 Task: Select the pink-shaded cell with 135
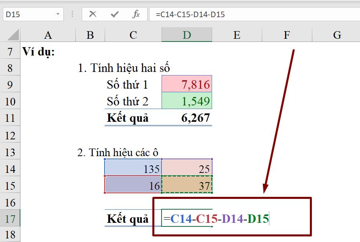132,169
